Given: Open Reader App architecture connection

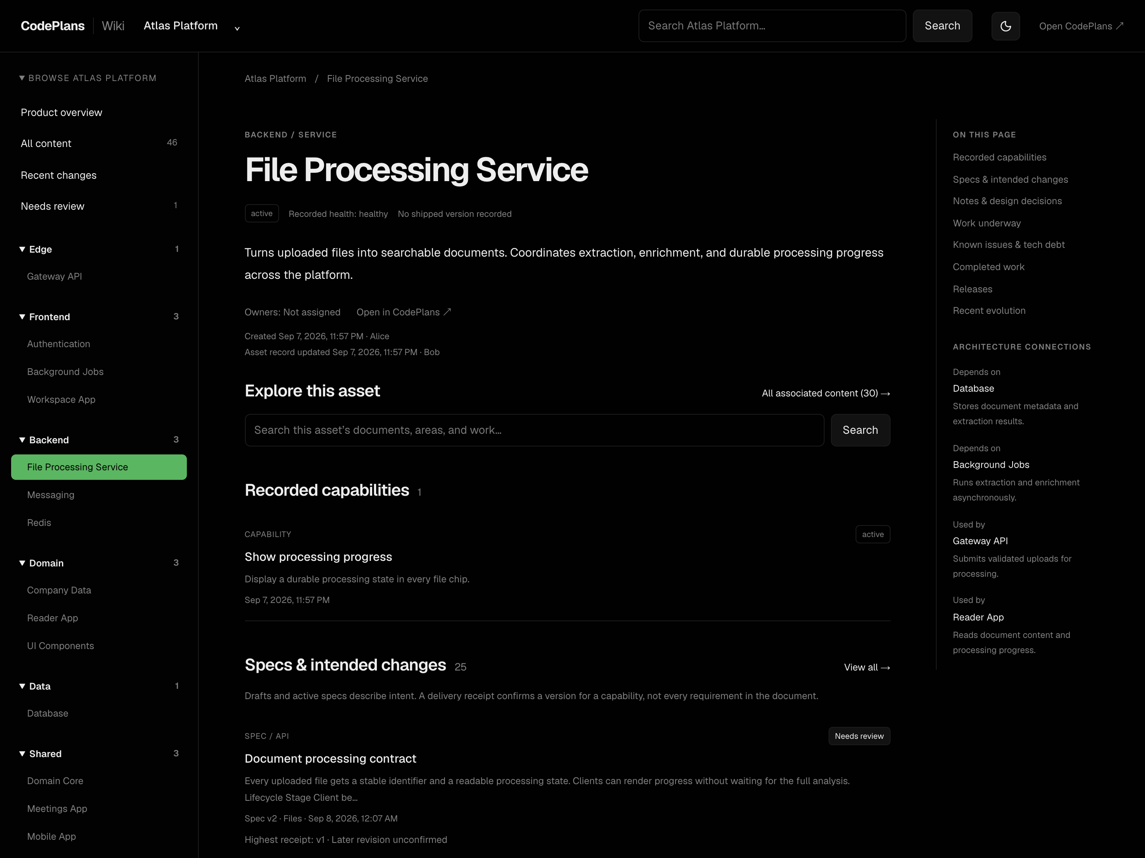Looking at the screenshot, I should tap(978, 617).
